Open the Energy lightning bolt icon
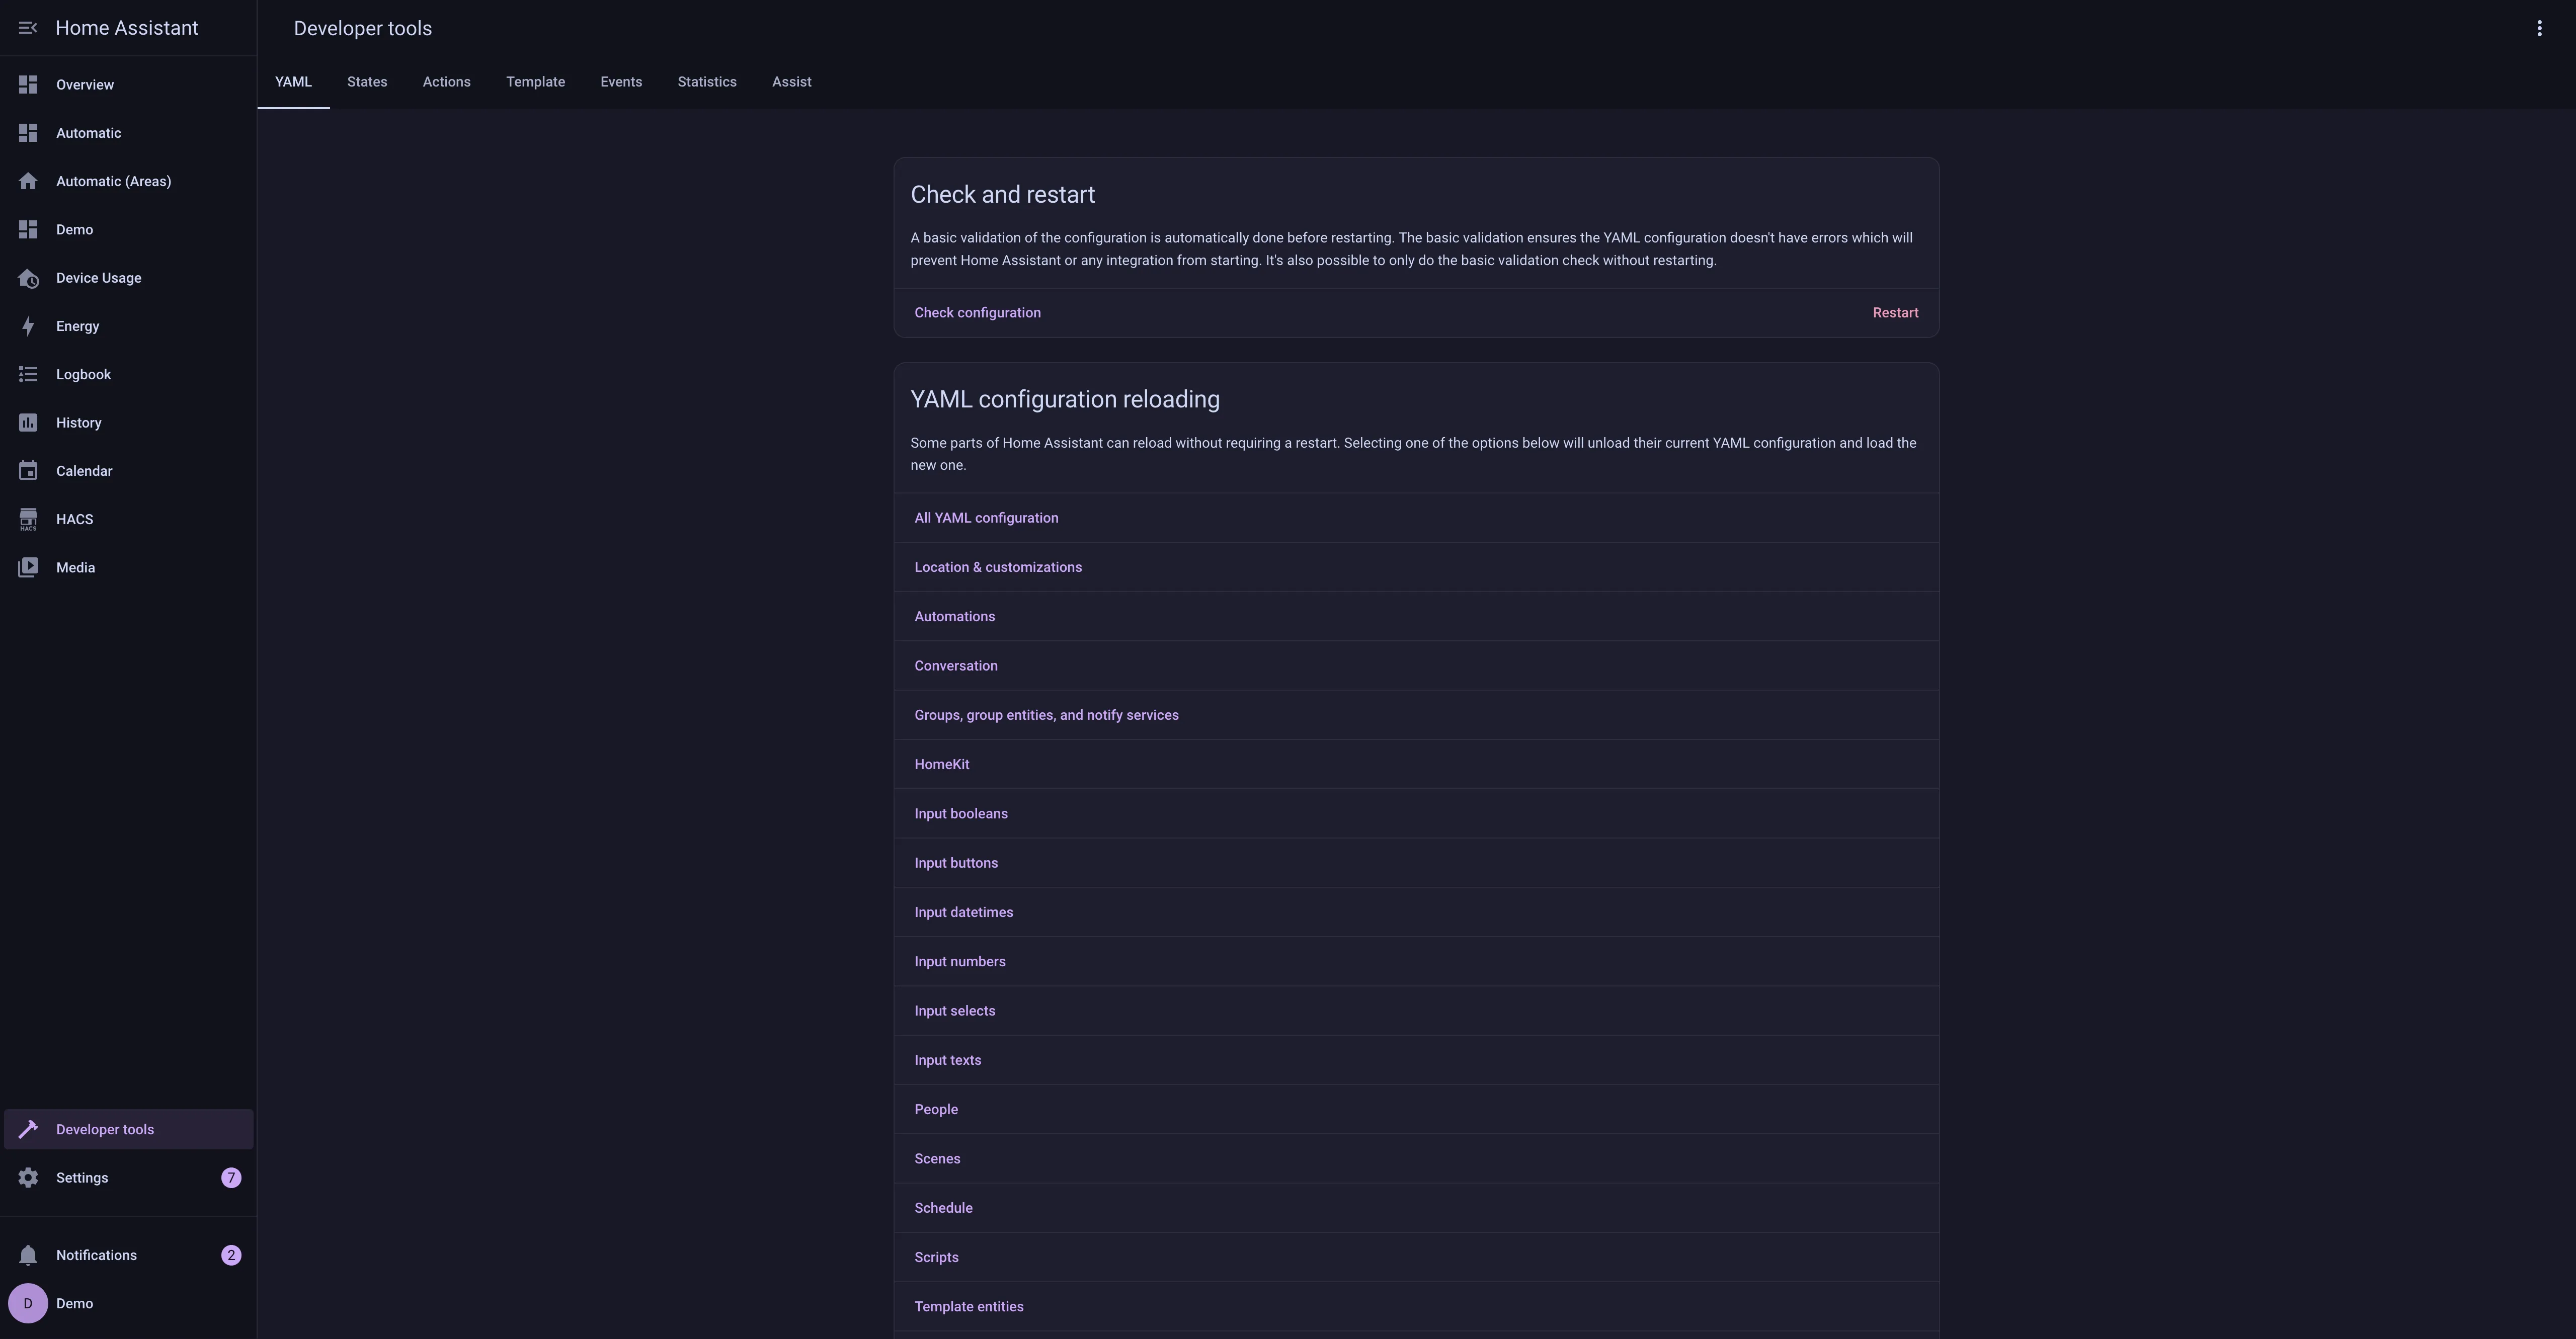Image resolution: width=2576 pixels, height=1339 pixels. coord(28,326)
